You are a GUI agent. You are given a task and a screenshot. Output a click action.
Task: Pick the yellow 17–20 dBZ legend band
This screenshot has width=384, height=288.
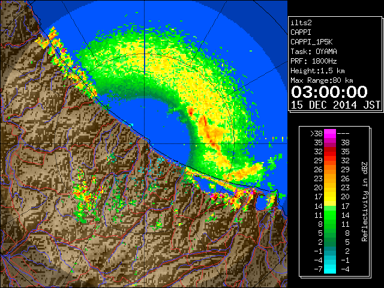330,197
